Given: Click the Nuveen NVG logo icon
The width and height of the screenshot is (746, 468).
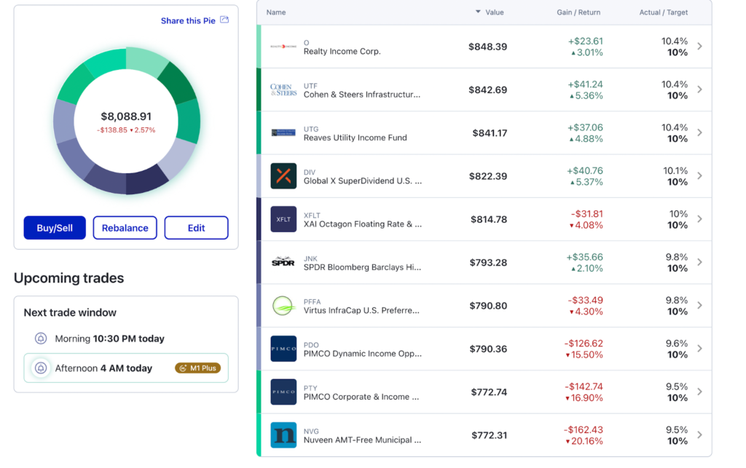Looking at the screenshot, I should coord(283,435).
